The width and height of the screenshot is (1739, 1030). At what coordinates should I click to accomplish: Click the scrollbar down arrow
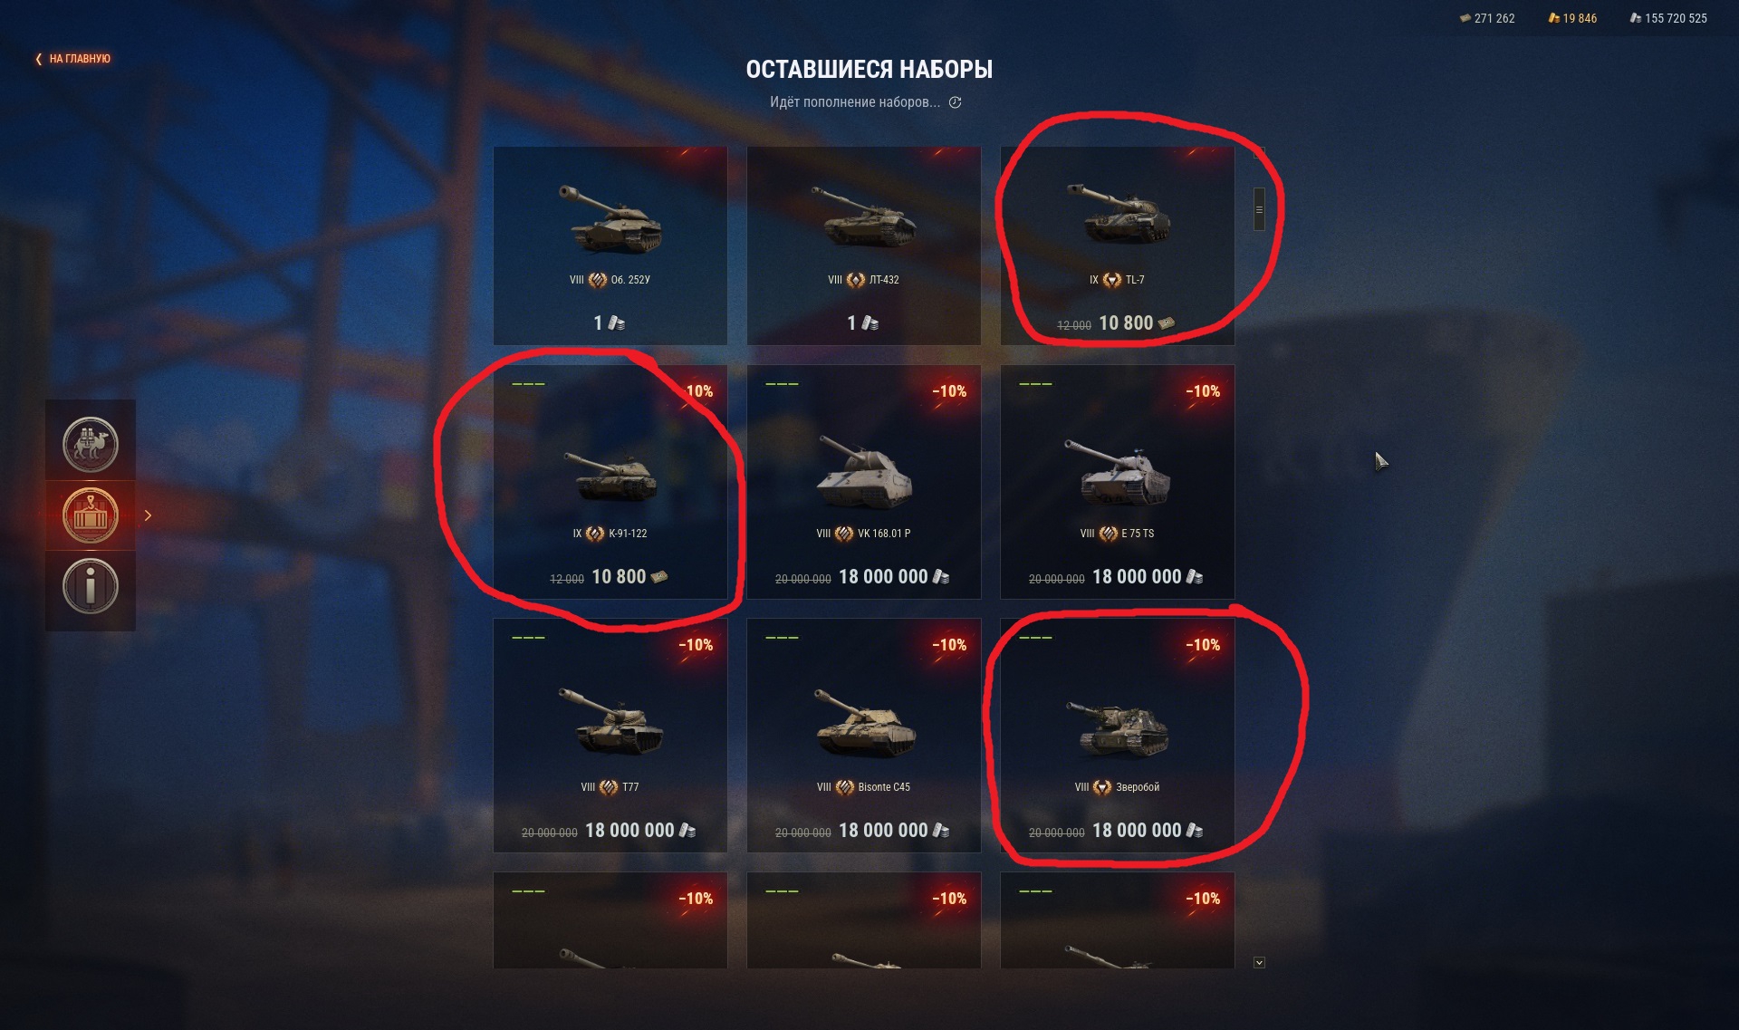[1259, 963]
